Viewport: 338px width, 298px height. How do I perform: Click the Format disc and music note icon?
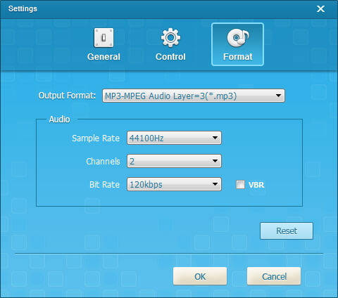(238, 38)
